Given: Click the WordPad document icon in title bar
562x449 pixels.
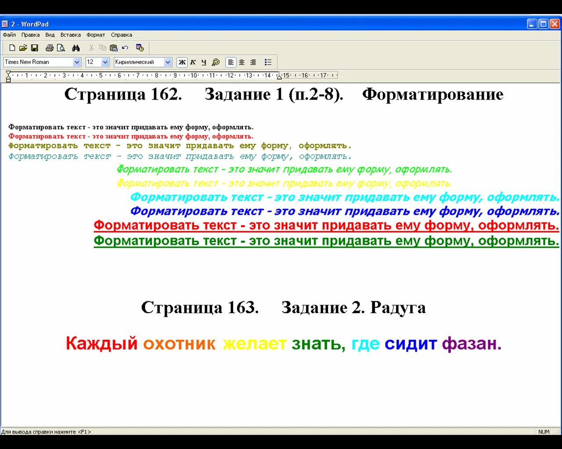Looking at the screenshot, I should tap(5, 24).
